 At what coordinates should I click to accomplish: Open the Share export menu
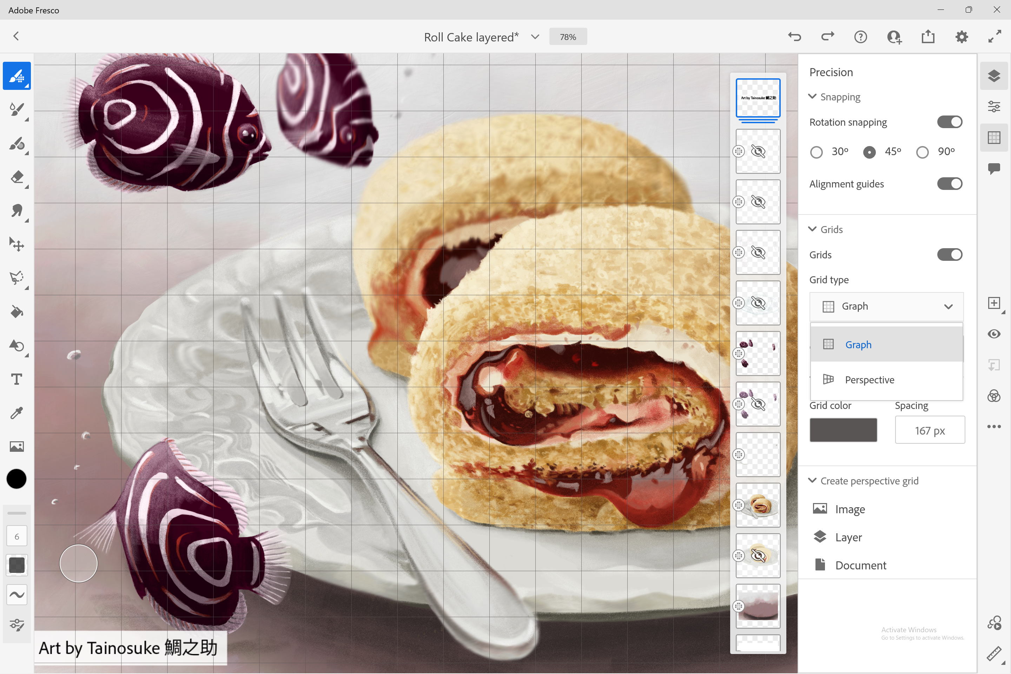click(x=928, y=37)
